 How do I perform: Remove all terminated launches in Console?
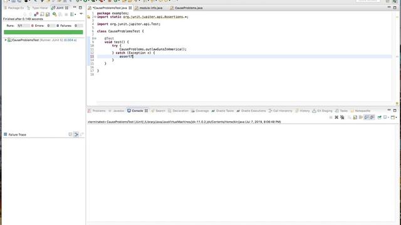343,117
